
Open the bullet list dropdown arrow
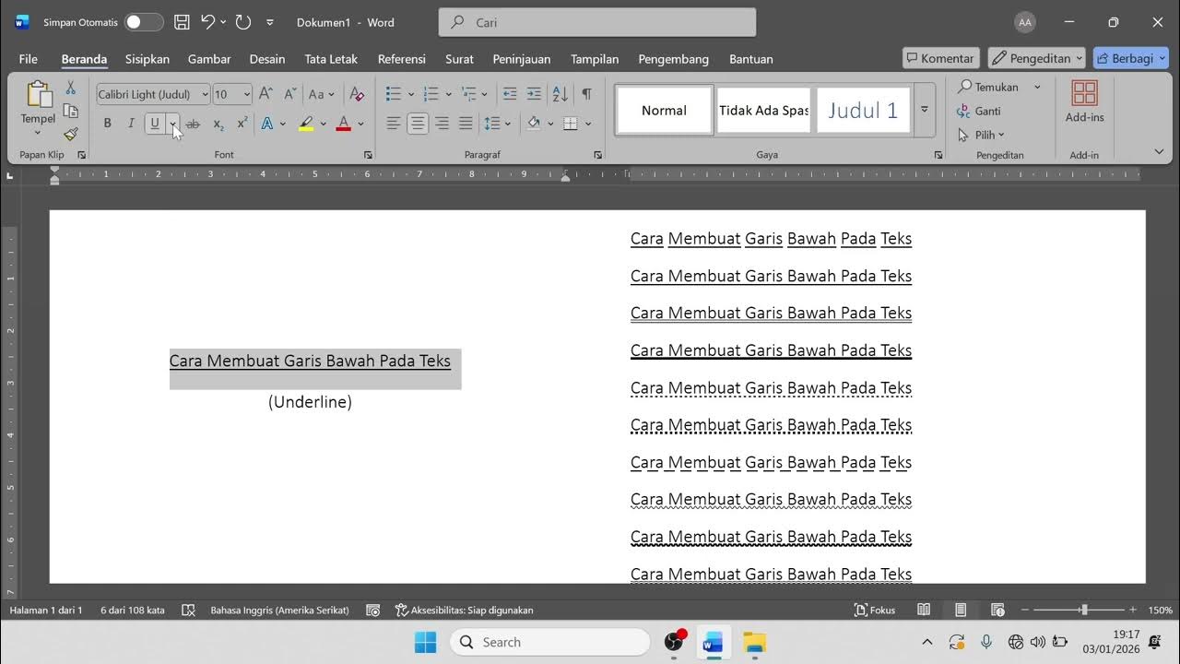click(411, 94)
